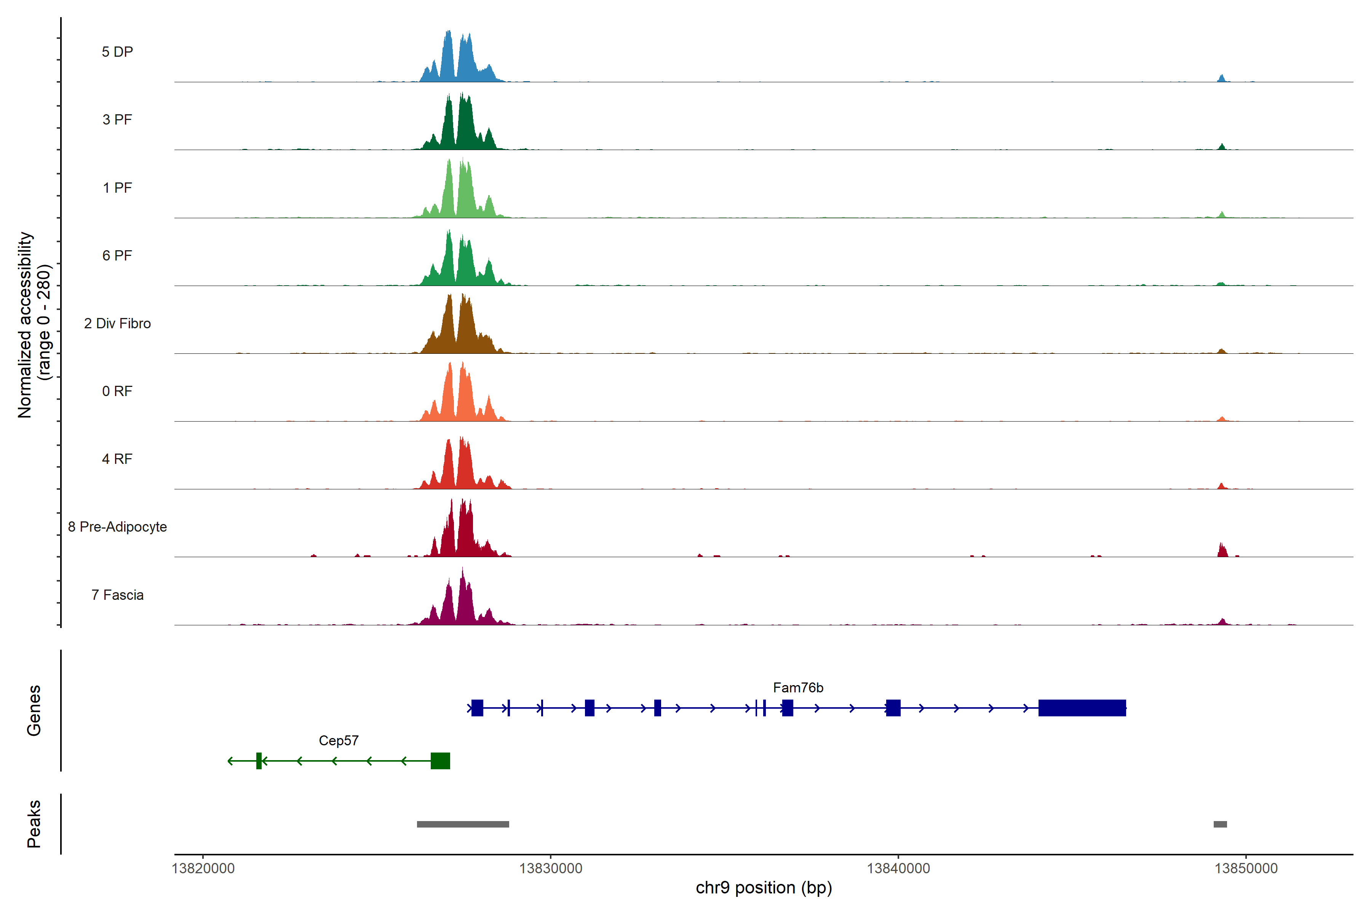
Task: Click the 4 RF track label
Action: (117, 459)
